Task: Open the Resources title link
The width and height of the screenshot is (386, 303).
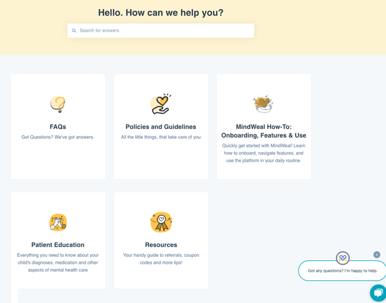Action: (x=161, y=245)
